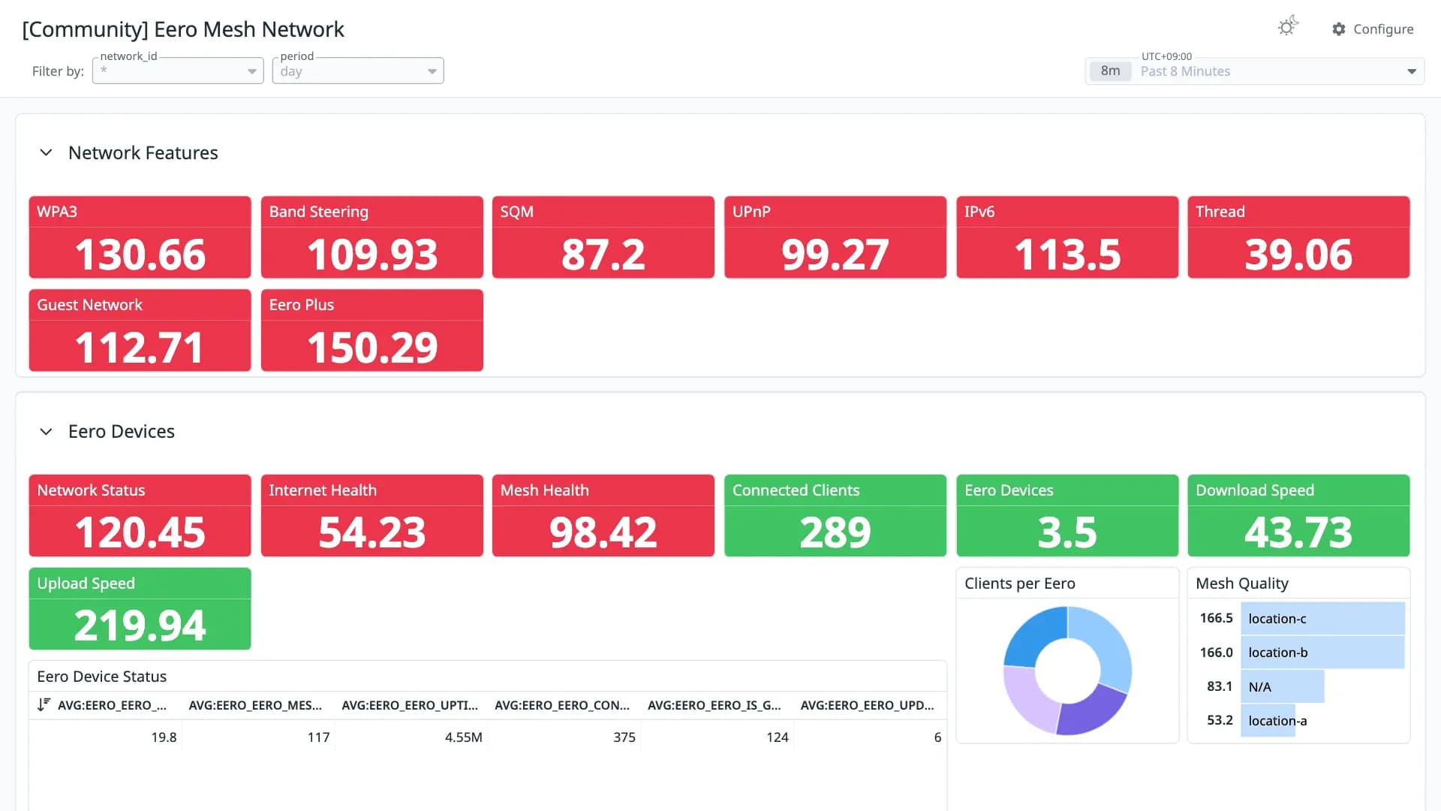Open the period filter dropdown
Viewport: 1441px width, 811px height.
point(358,71)
